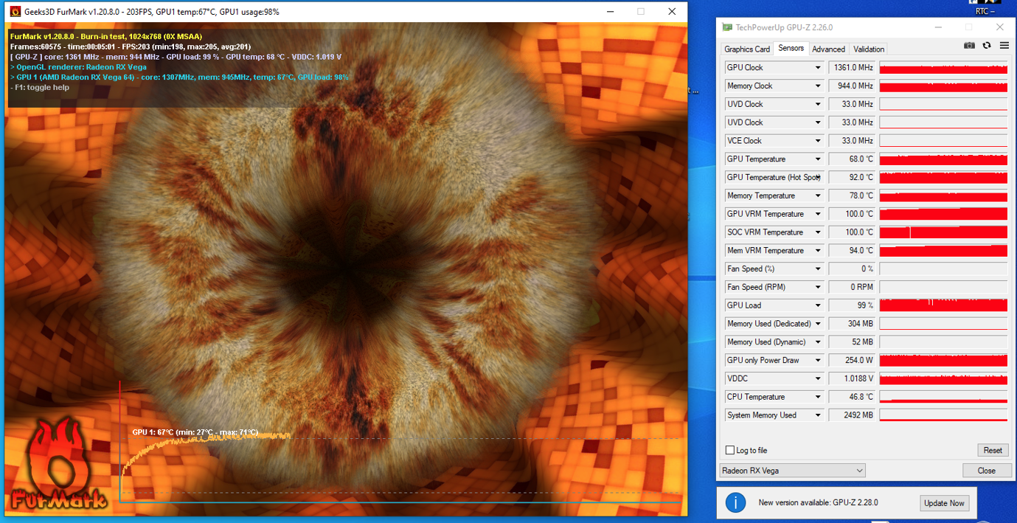The width and height of the screenshot is (1017, 523).
Task: Click the FurMark icon in the title bar
Action: (x=15, y=12)
